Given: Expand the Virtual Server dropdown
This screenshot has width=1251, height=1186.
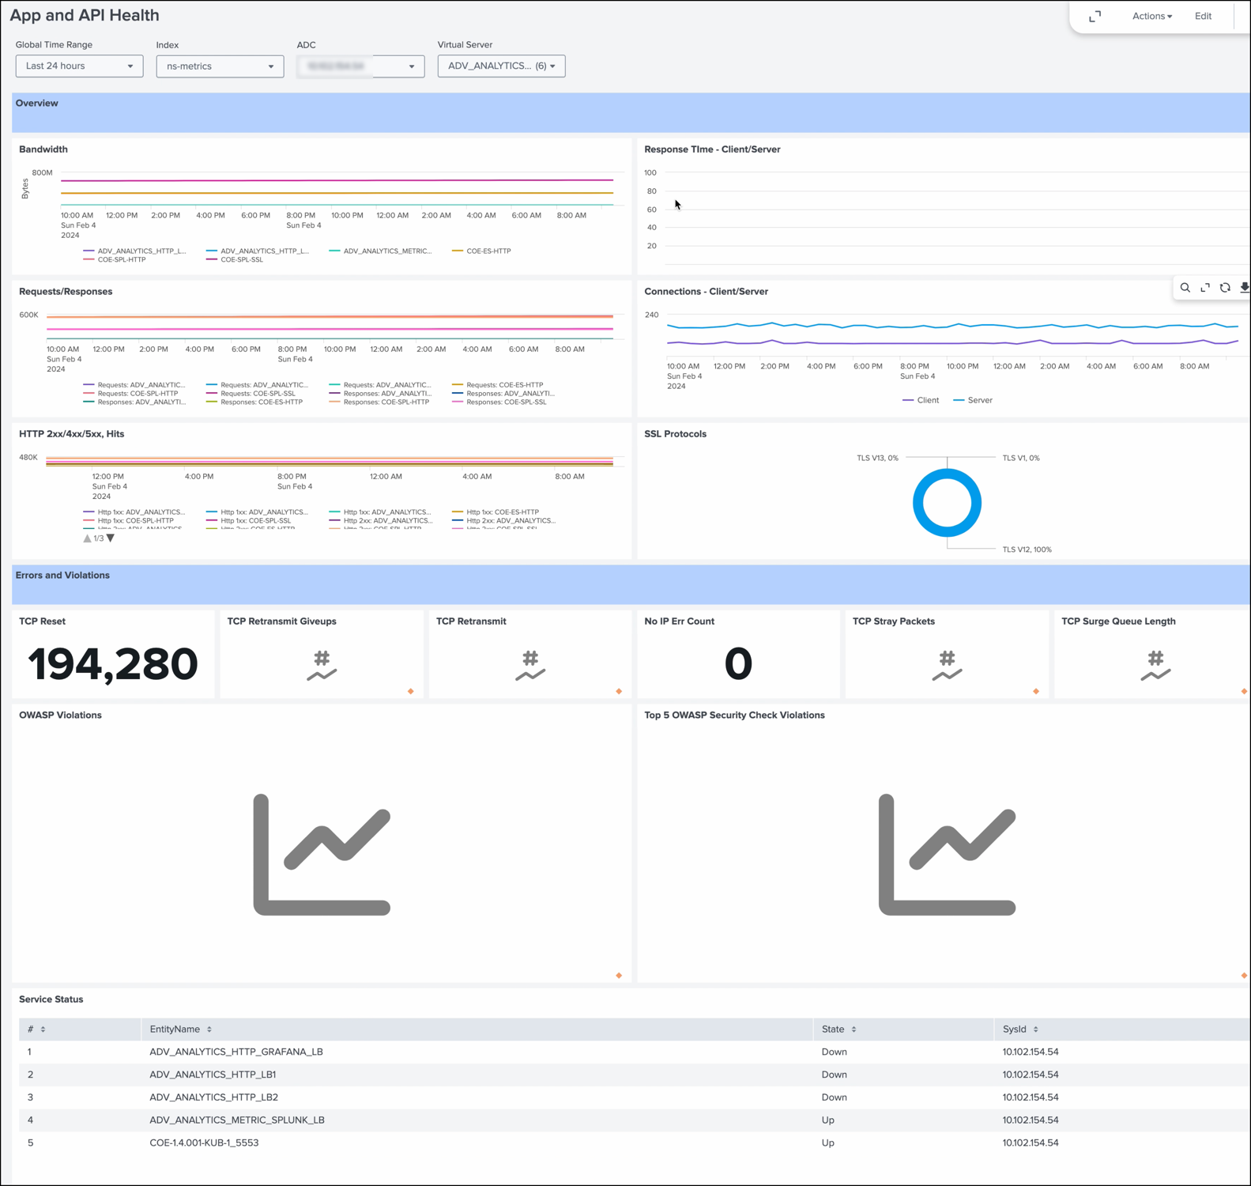Looking at the screenshot, I should [501, 66].
